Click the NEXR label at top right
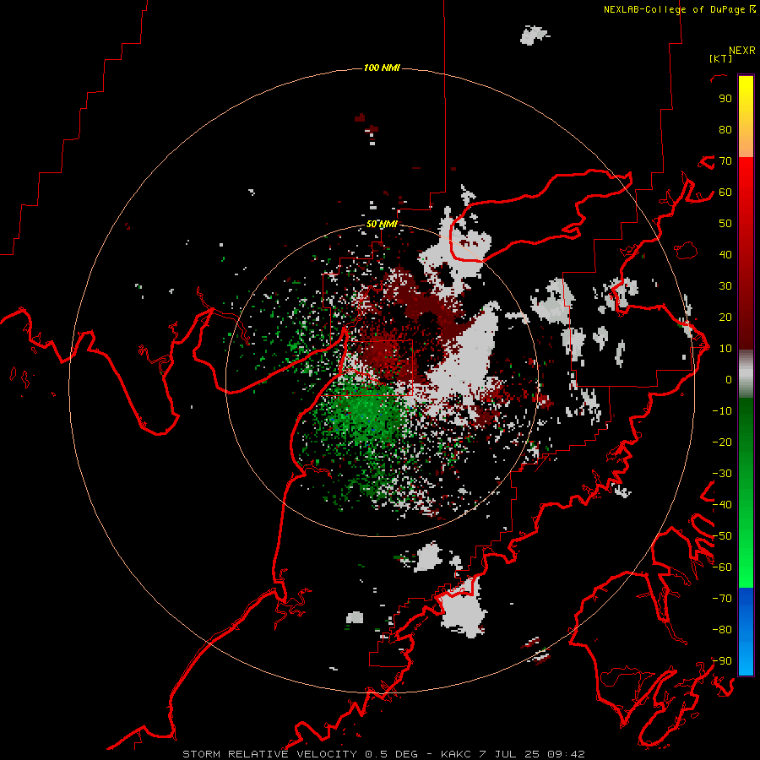760x760 pixels. 742,51
